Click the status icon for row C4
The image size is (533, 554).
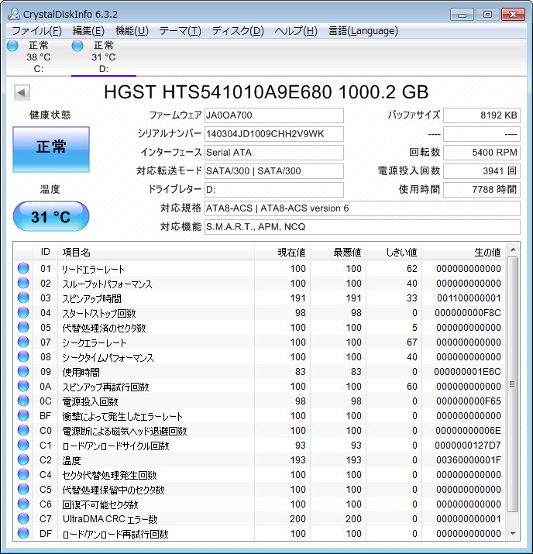pyautogui.click(x=23, y=475)
